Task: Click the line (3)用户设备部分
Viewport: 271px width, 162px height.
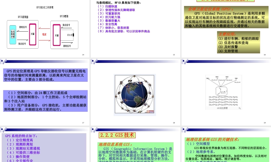Action: tap(45, 107)
